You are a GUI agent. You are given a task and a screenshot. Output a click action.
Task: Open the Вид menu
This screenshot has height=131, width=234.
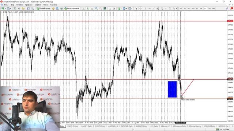click(x=12, y=5)
